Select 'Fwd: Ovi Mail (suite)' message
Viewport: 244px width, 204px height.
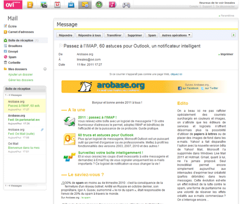(25, 134)
